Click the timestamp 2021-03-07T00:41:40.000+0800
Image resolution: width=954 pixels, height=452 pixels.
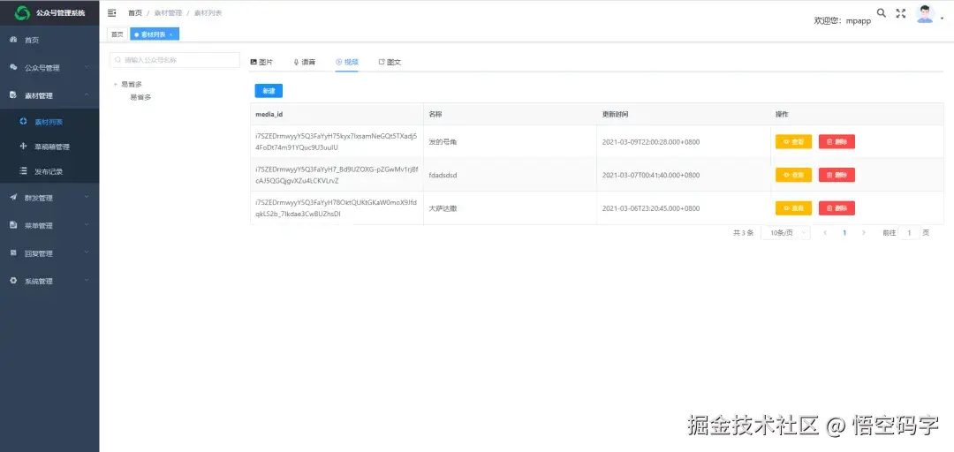(650, 175)
